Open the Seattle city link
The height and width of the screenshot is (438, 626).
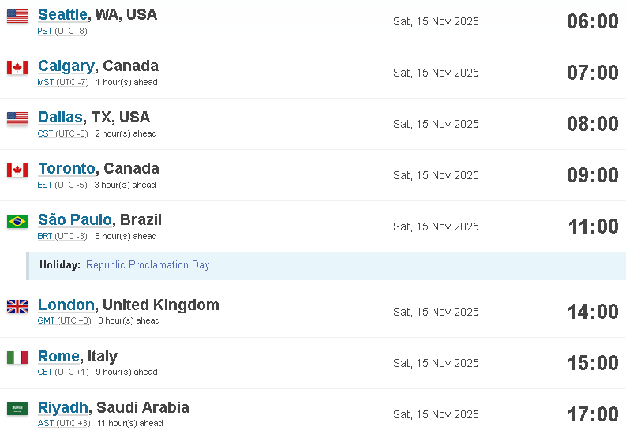coord(62,14)
